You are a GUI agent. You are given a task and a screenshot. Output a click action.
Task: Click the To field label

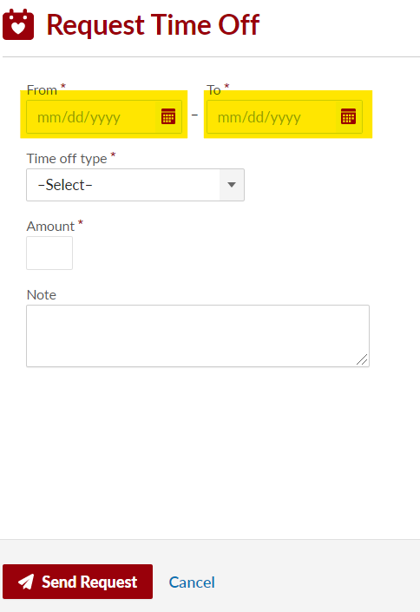click(213, 90)
